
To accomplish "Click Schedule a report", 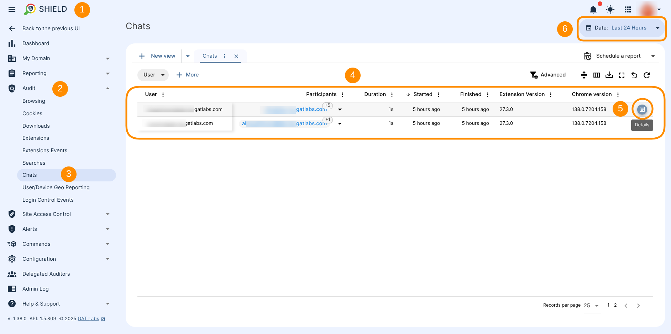I will coord(612,56).
